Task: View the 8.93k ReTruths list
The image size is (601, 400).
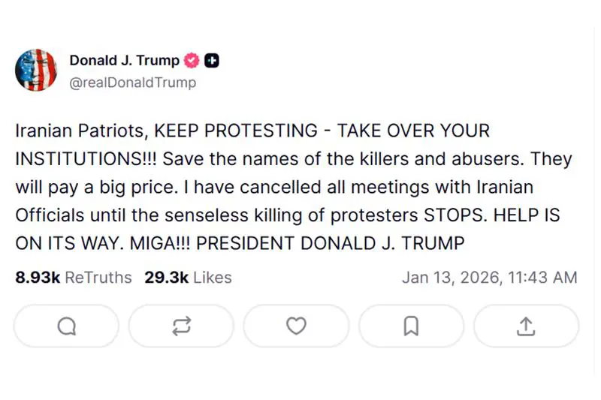Action: point(74,278)
